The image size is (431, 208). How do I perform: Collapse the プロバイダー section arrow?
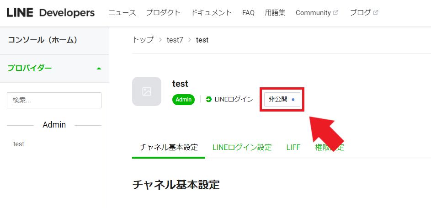[99, 69]
